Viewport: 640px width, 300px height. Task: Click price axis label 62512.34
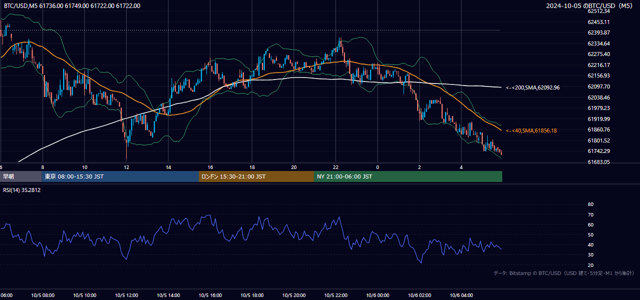tap(598, 11)
